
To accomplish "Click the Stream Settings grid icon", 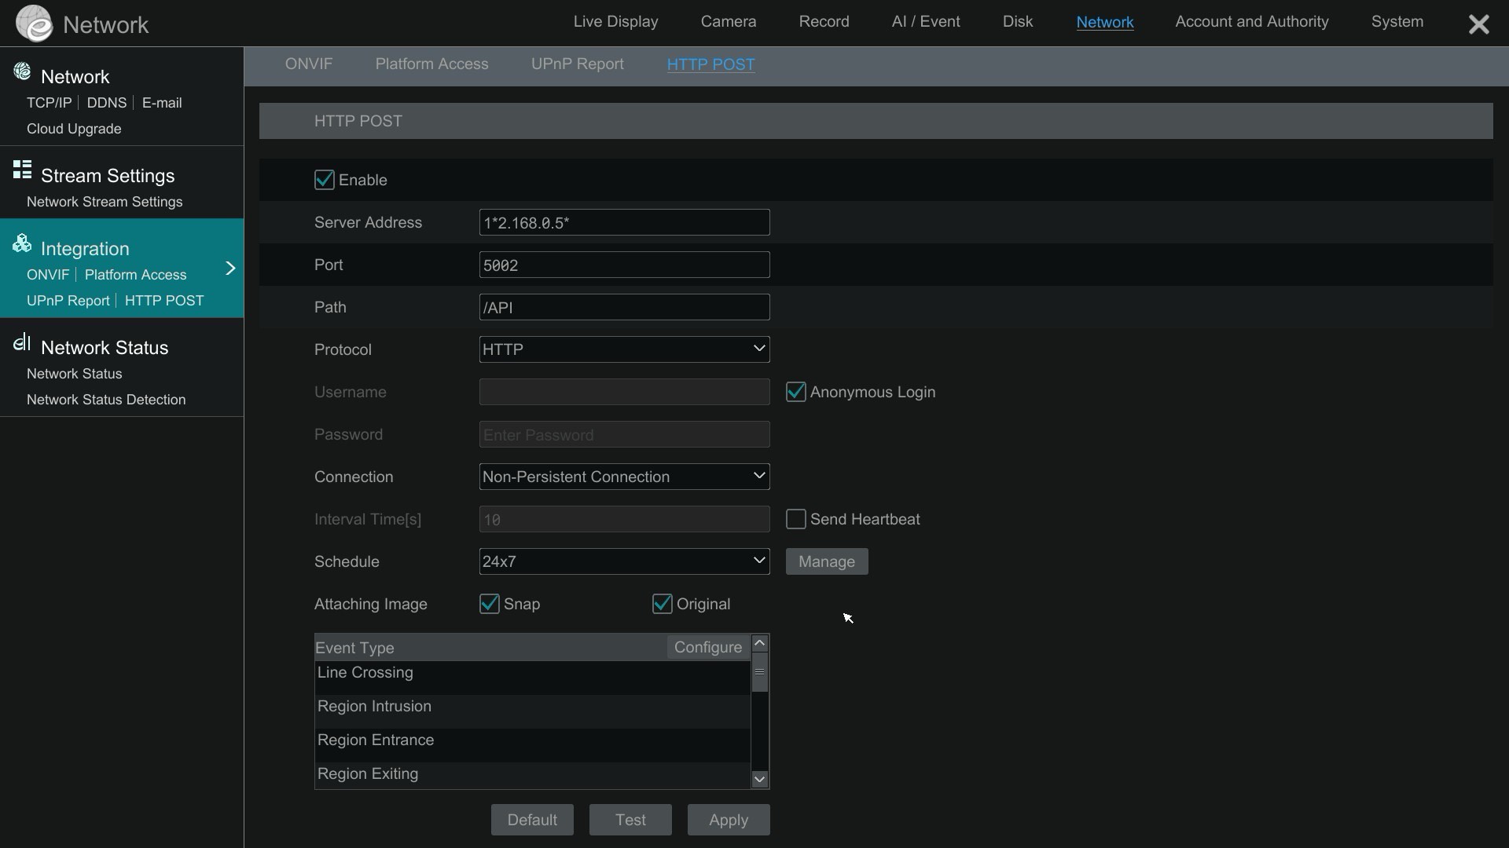I will [22, 170].
